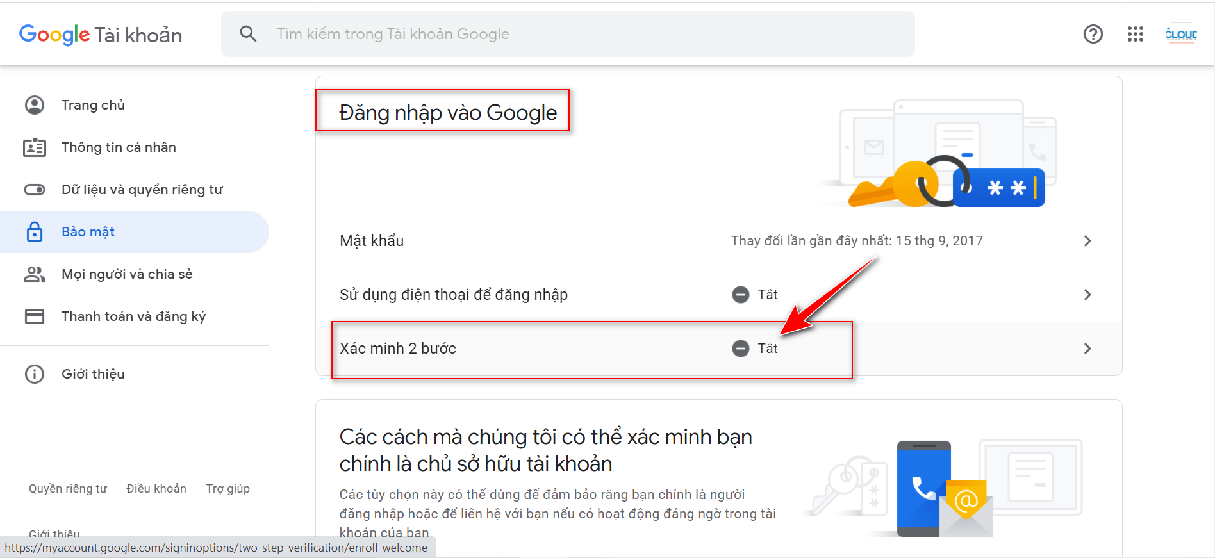1215x558 pixels.
Task: Click the Google Tài khoản logo
Action: [101, 35]
